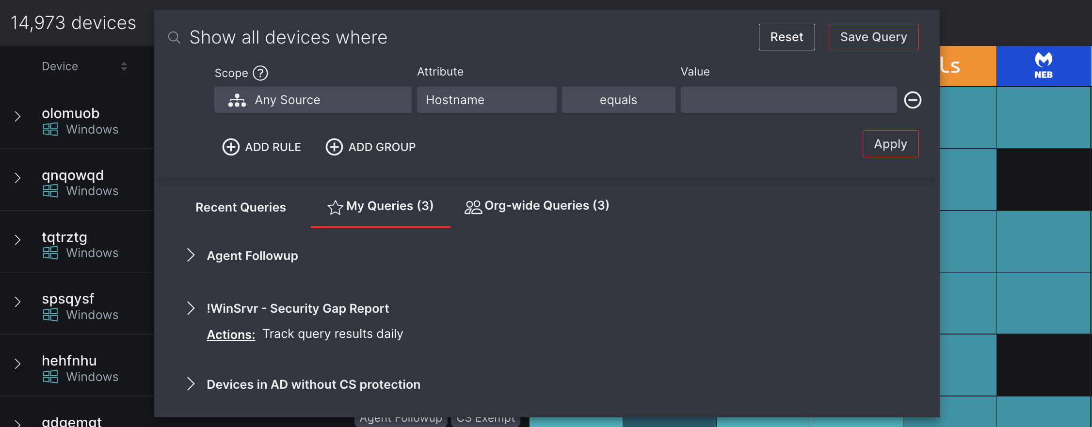
Task: Click the Malwarebytes NEB logo tile
Action: click(x=1044, y=65)
